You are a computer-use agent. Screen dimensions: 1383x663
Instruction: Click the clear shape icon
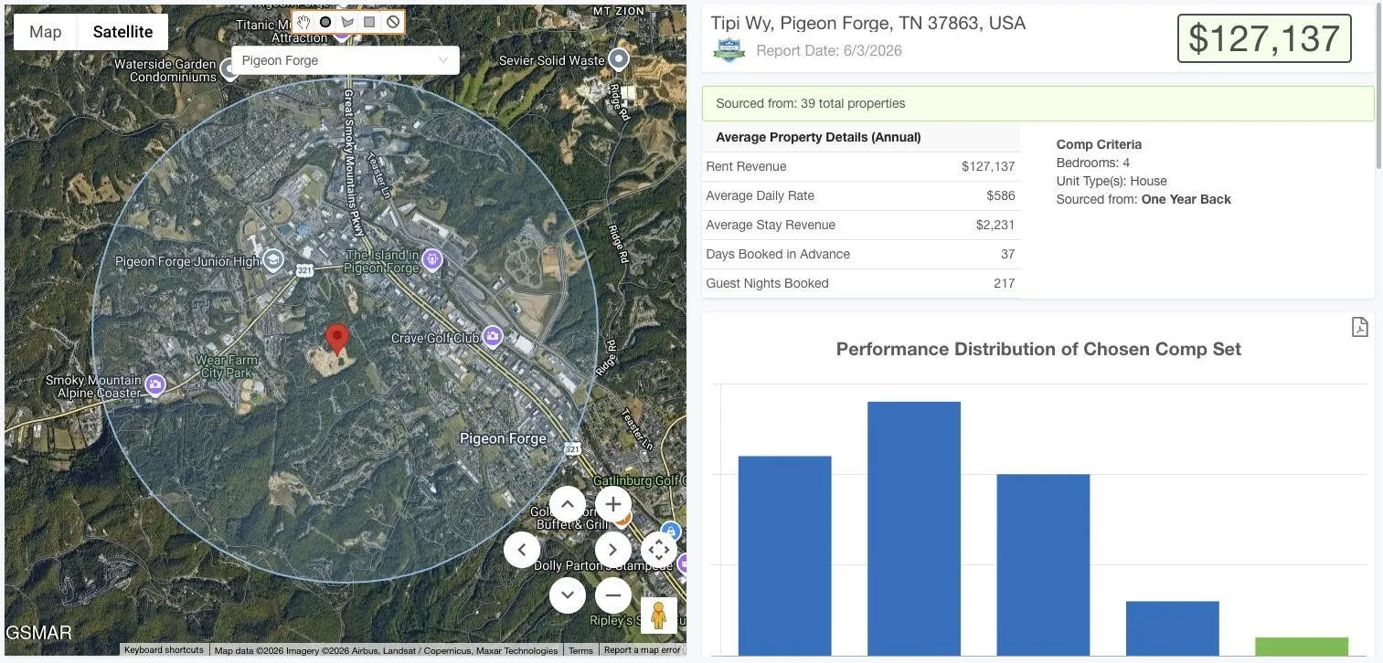(x=393, y=22)
